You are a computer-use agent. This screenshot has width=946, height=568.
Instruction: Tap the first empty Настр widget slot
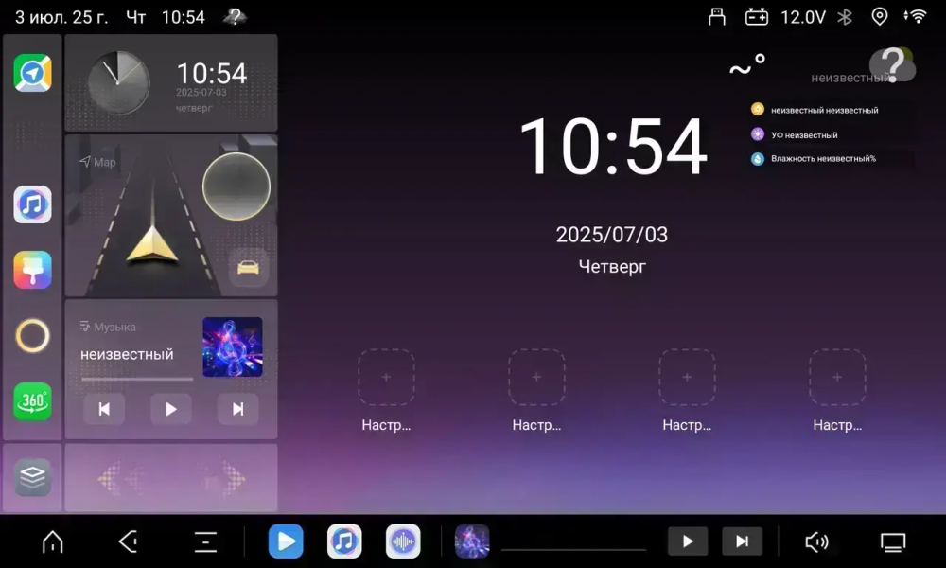tap(386, 376)
